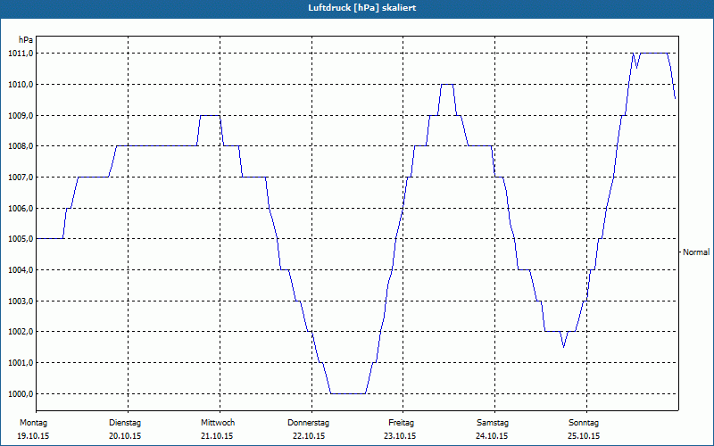Click the Dienstag day label
Screen dimensions: 714x446
click(x=125, y=423)
